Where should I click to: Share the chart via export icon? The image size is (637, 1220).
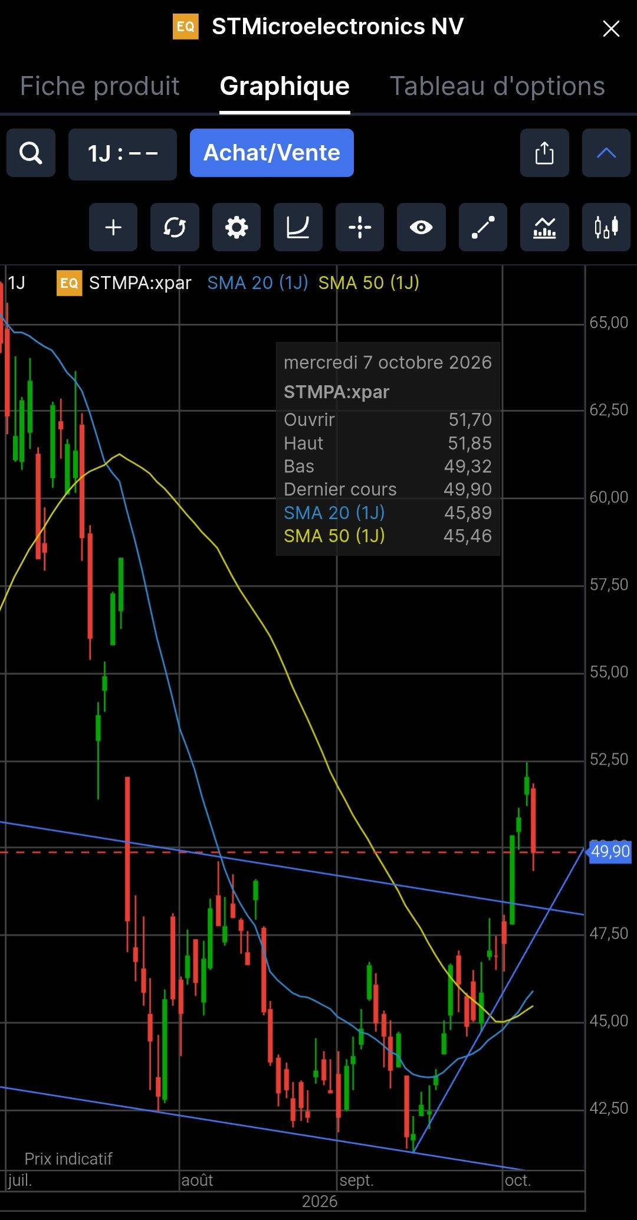[x=544, y=153]
